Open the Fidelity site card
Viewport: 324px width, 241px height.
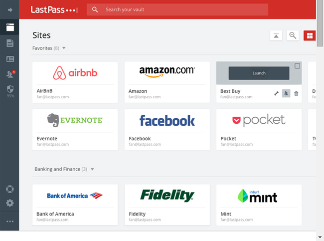point(167,205)
